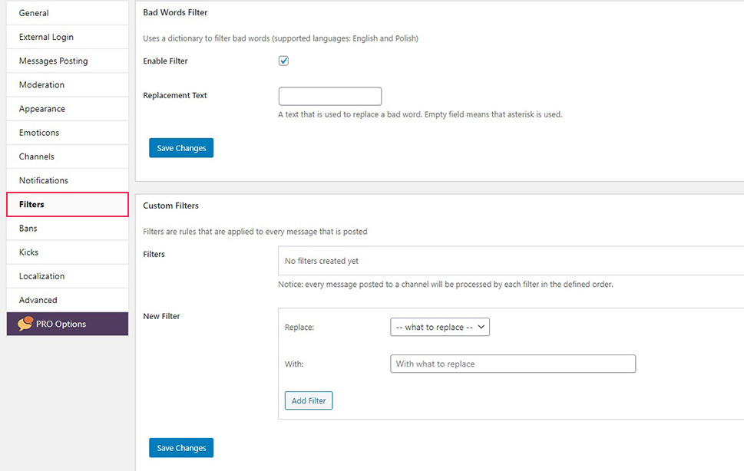Open the Channels tab

pos(68,156)
